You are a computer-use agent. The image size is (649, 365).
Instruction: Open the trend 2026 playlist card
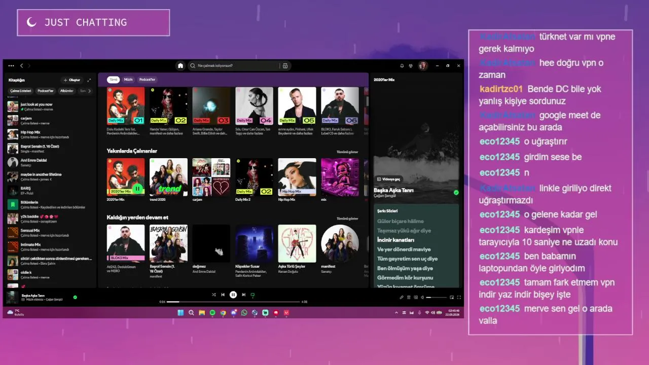pyautogui.click(x=168, y=180)
